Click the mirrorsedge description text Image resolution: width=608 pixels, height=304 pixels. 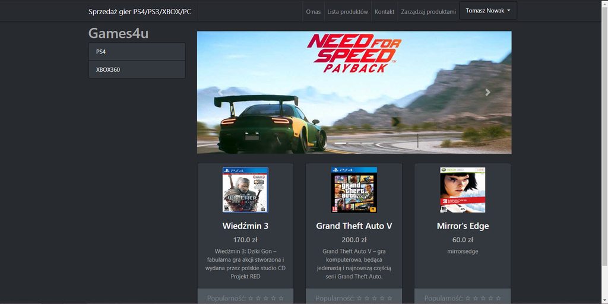point(463,251)
